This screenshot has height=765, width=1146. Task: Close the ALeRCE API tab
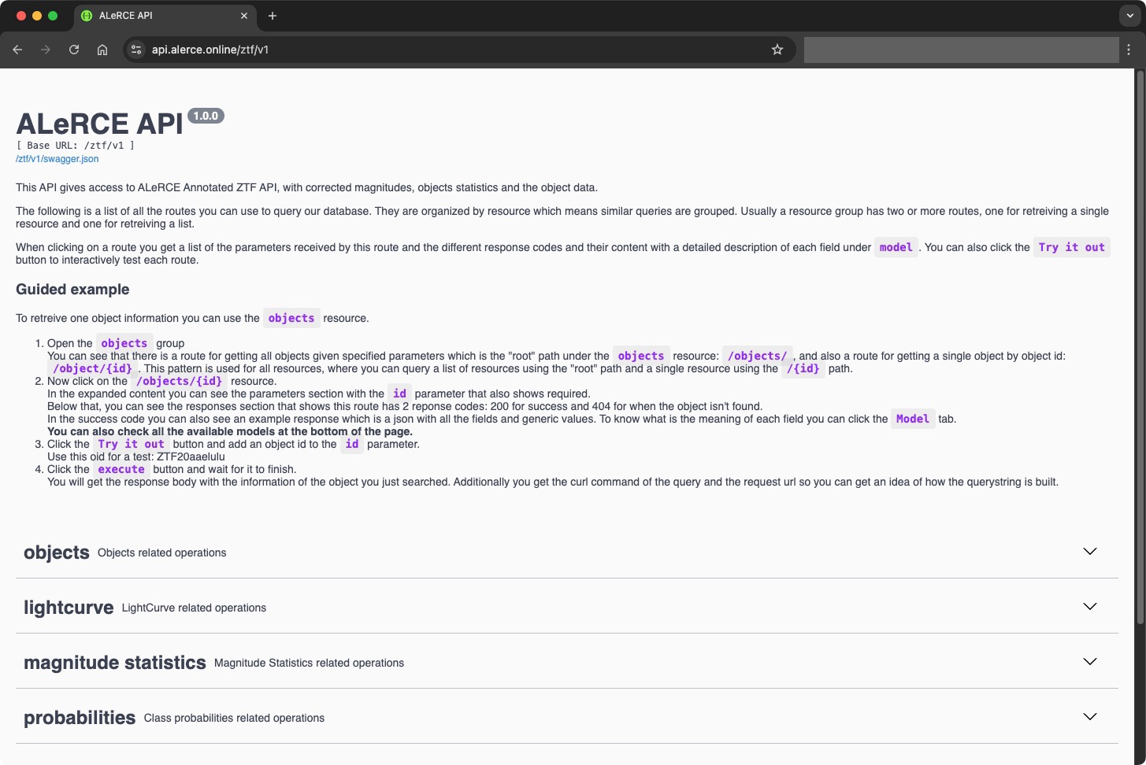pos(244,16)
